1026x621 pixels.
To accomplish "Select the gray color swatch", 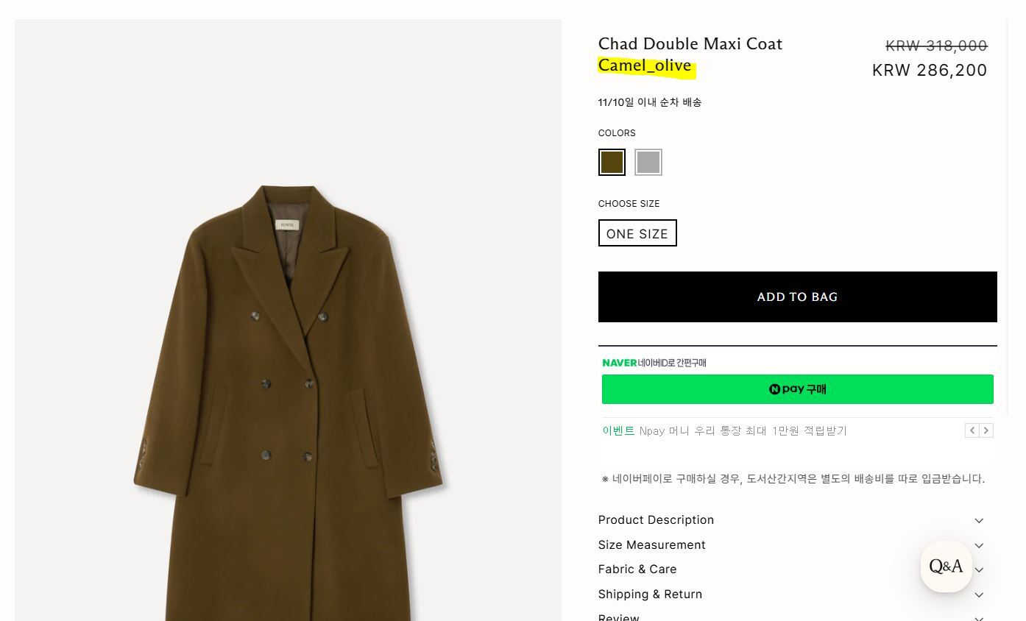I will tap(648, 162).
